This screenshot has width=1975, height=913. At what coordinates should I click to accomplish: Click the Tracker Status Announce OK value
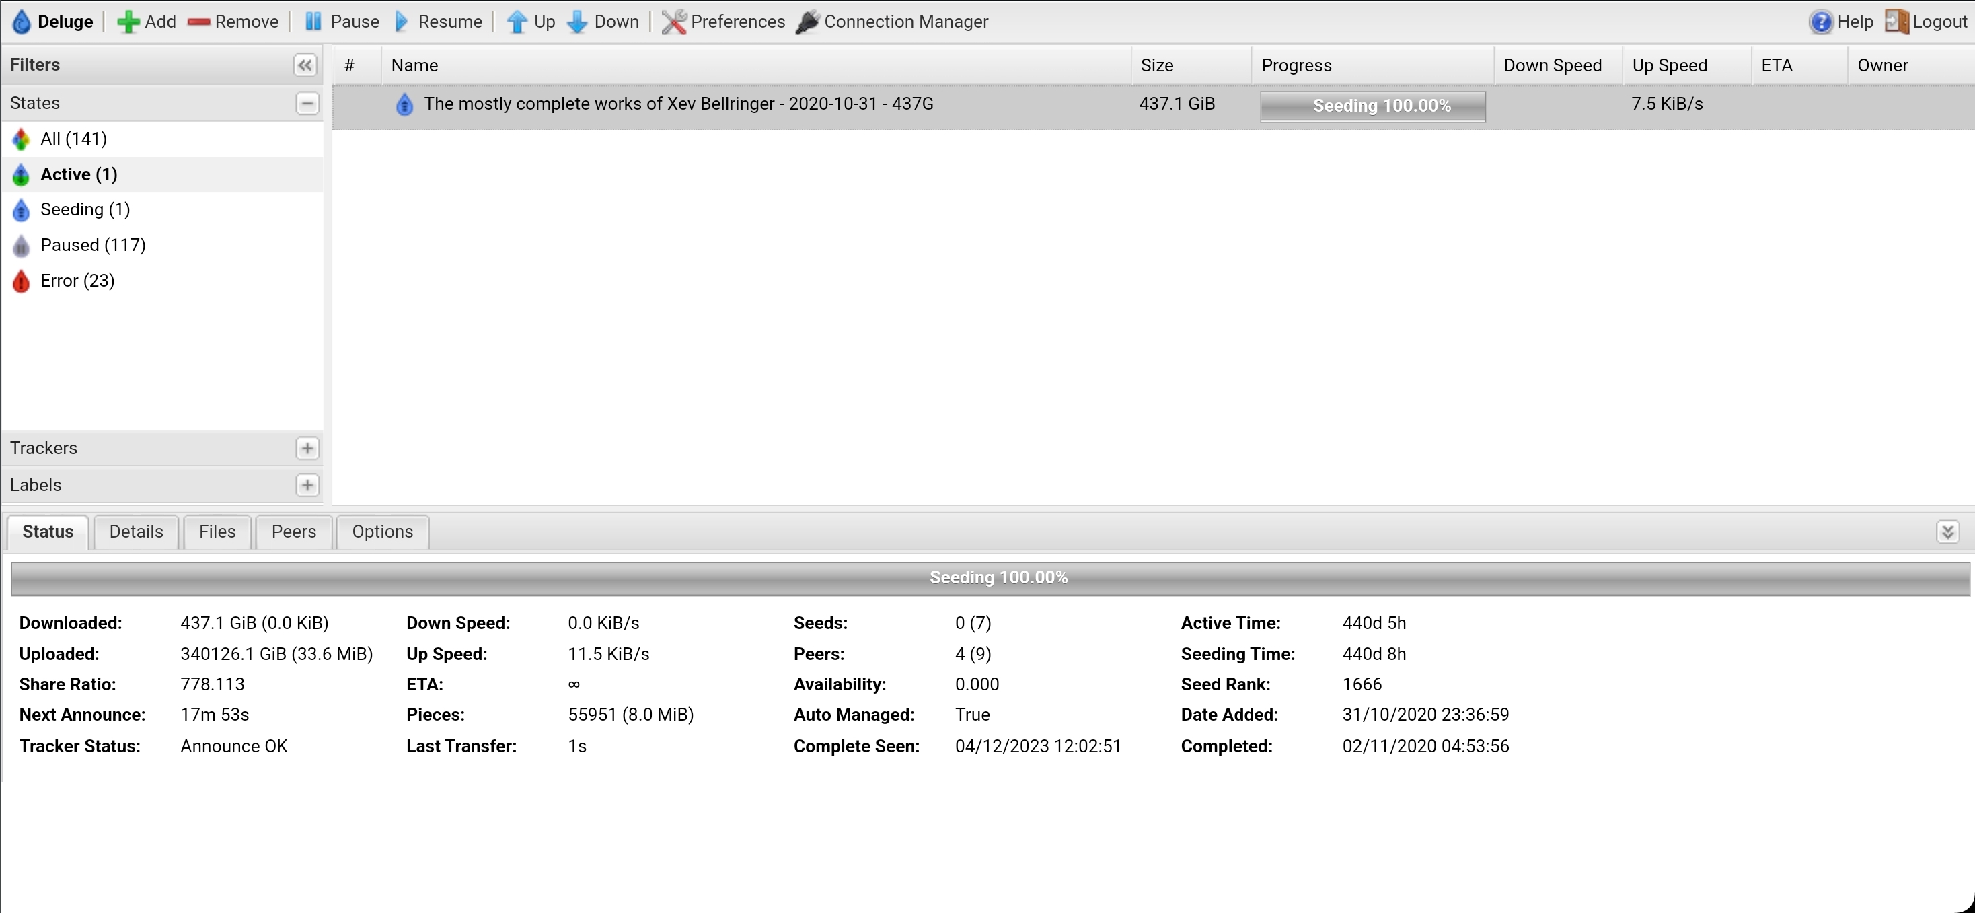[234, 746]
